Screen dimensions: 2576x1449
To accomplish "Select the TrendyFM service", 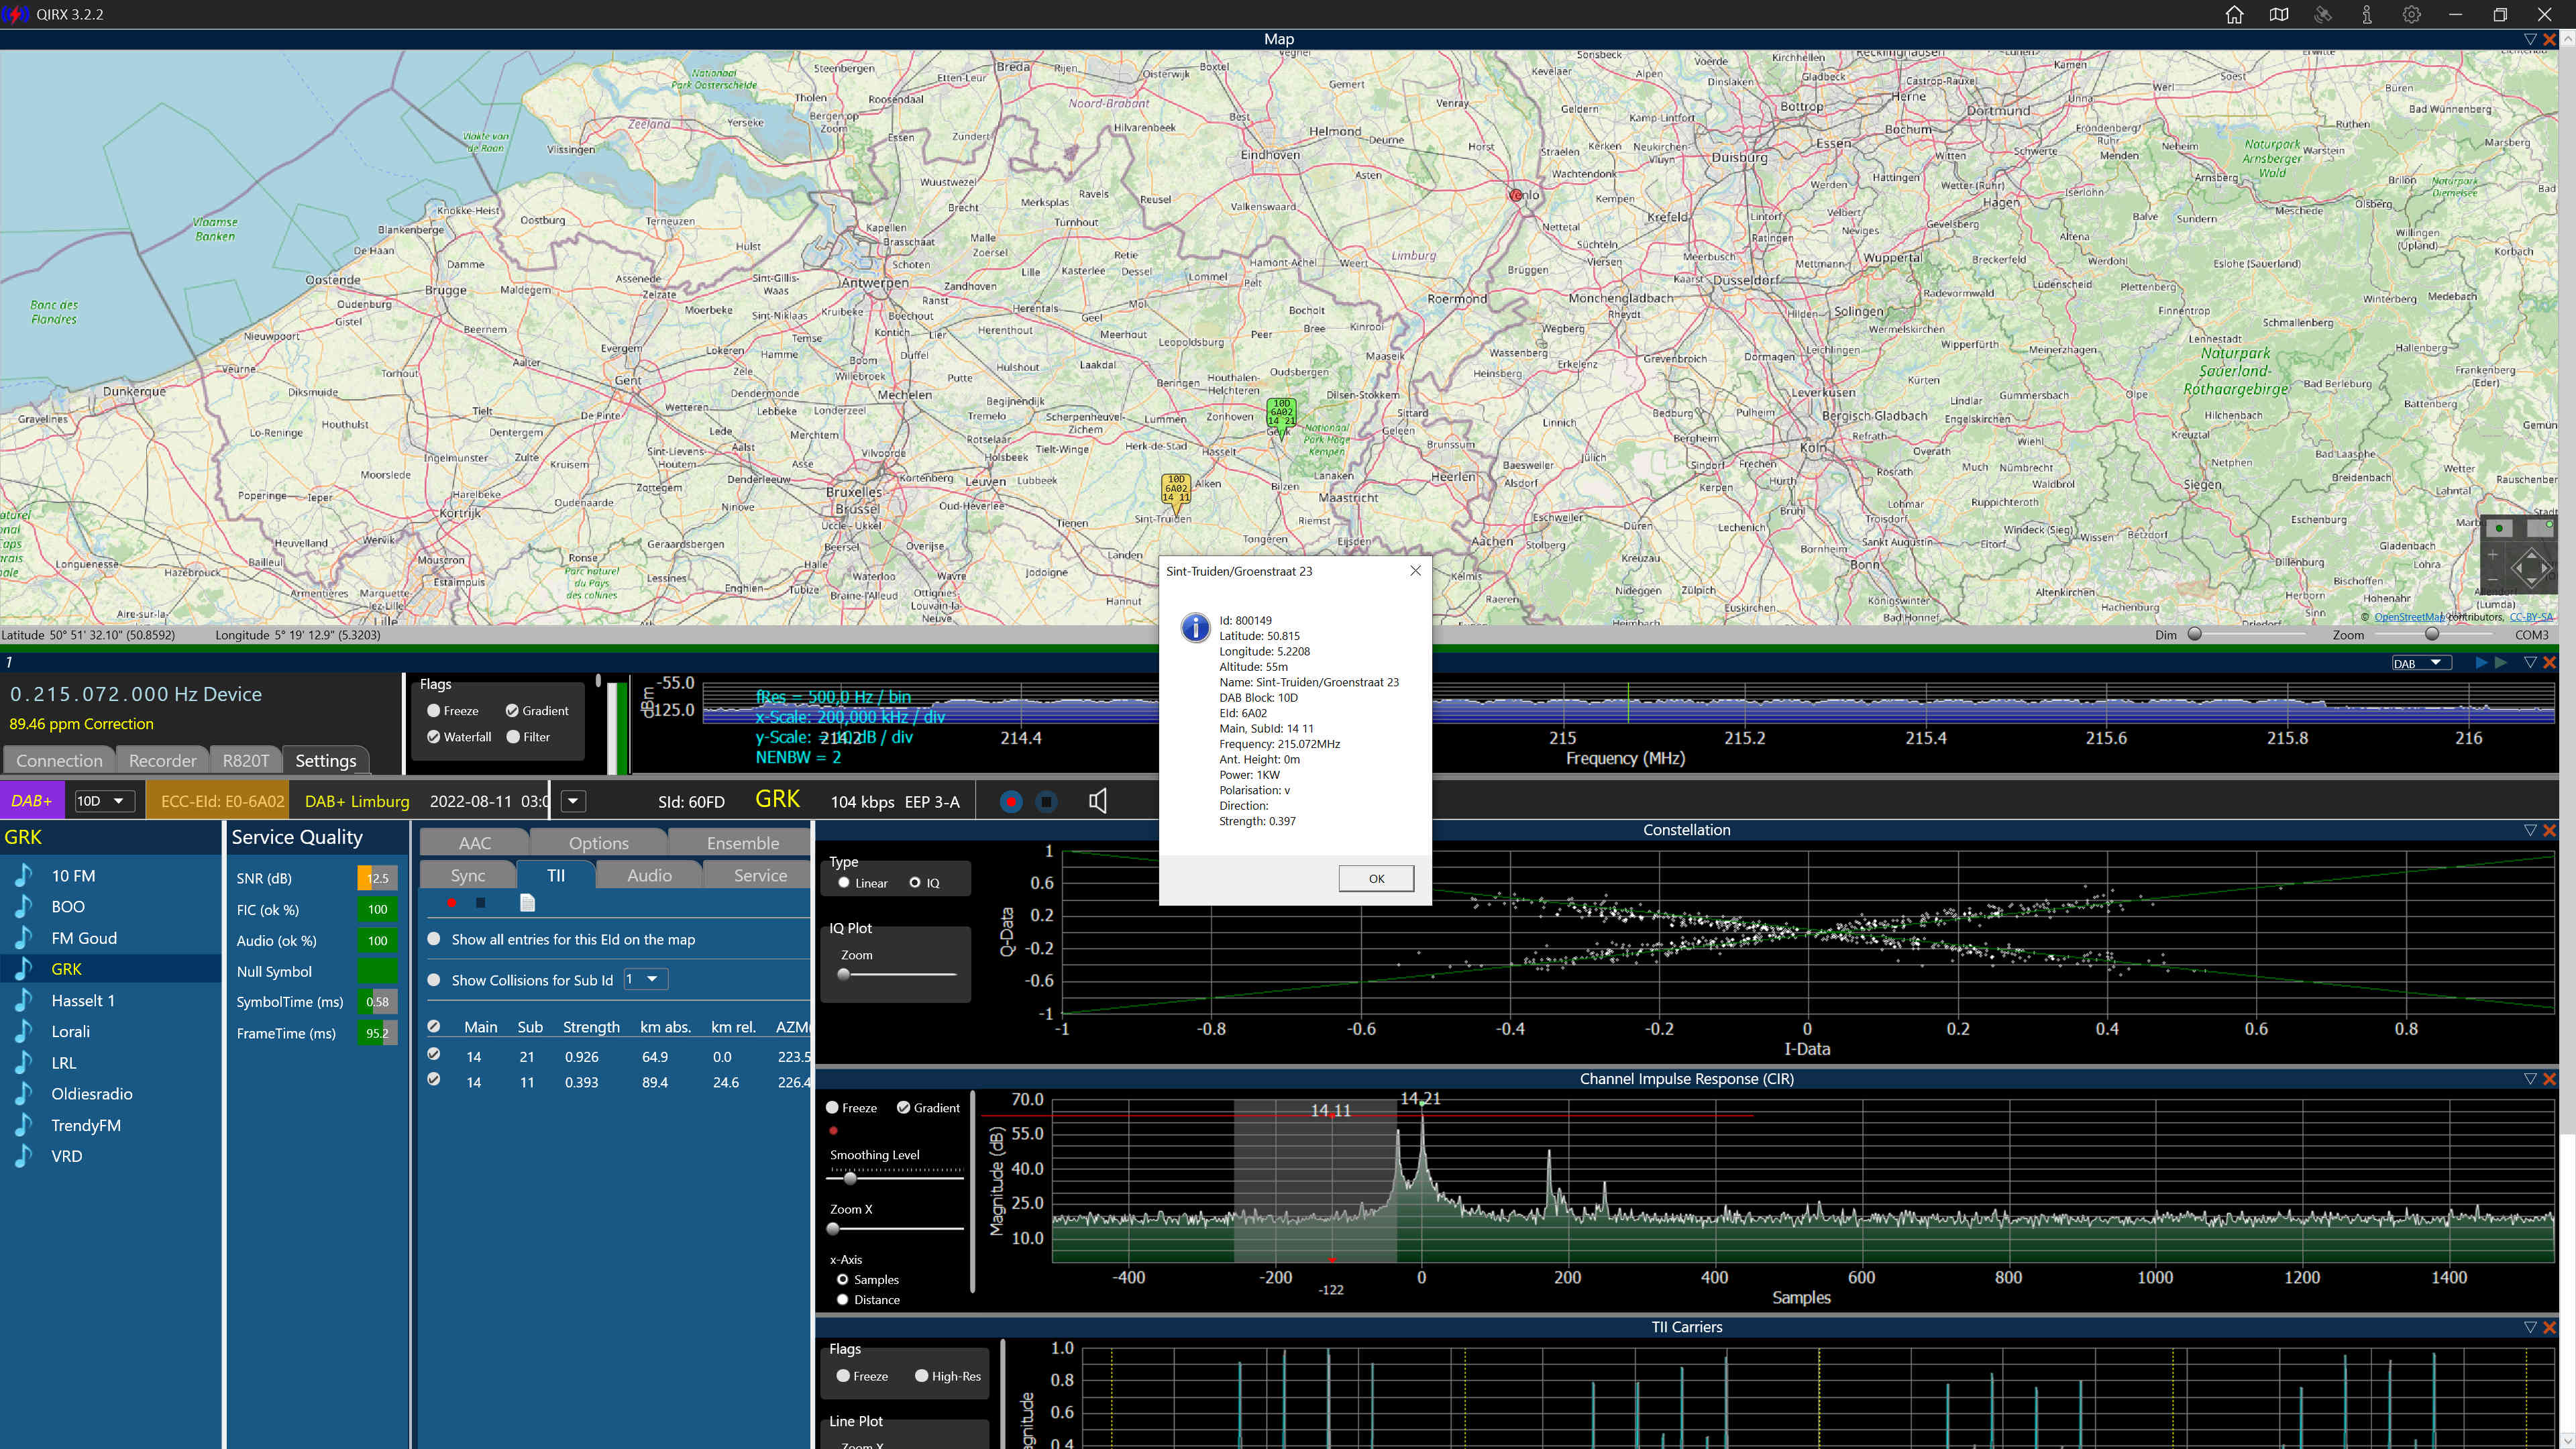I will coord(86,1125).
